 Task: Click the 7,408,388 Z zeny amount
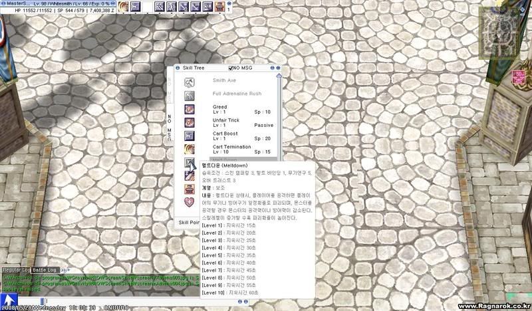click(x=102, y=11)
